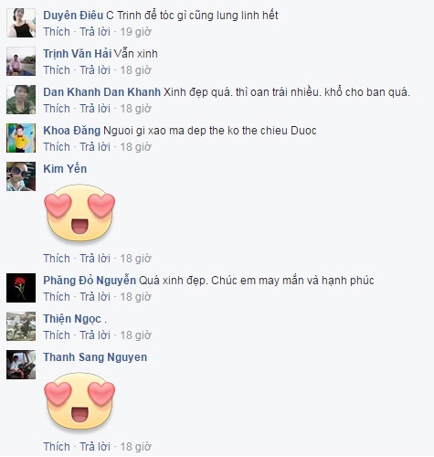Click the heart-eyes sticker by Thanh Sang Nguyen

coord(79,401)
